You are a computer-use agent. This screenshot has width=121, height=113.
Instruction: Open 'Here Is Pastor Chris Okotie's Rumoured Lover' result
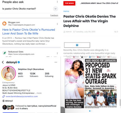[x=29, y=32]
